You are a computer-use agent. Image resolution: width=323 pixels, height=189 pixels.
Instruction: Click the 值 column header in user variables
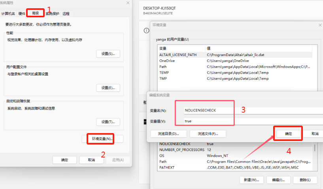(259, 48)
